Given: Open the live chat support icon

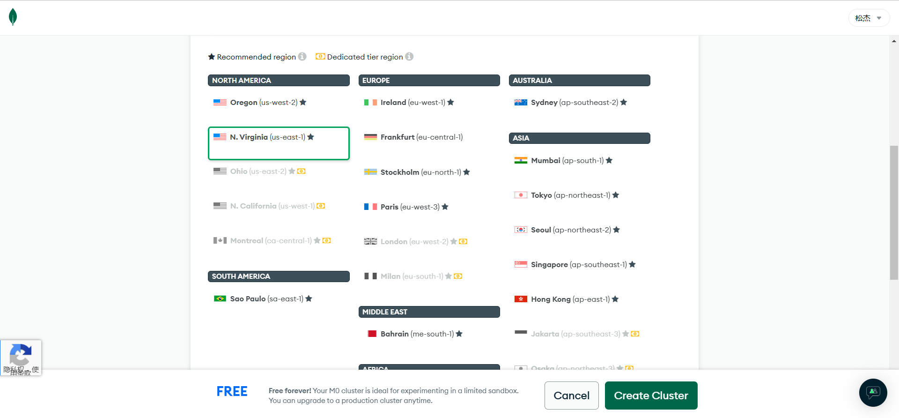Looking at the screenshot, I should tap(873, 392).
